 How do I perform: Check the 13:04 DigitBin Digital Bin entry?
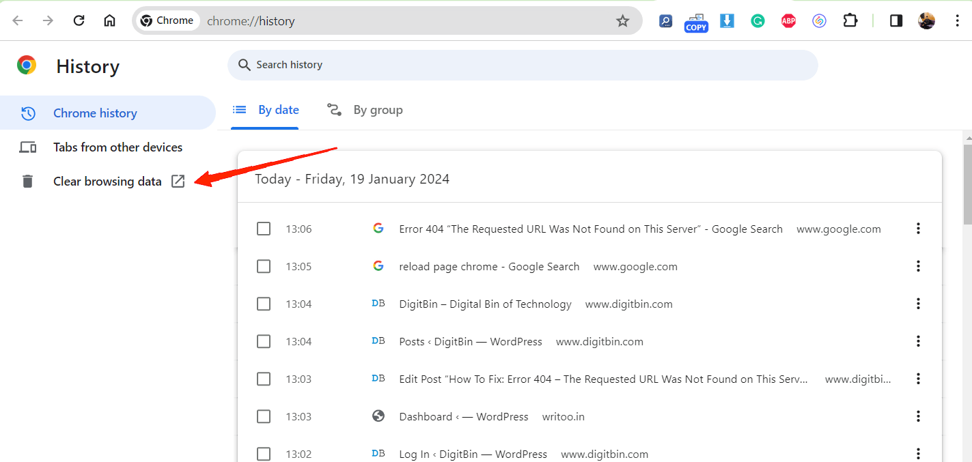[x=264, y=304]
